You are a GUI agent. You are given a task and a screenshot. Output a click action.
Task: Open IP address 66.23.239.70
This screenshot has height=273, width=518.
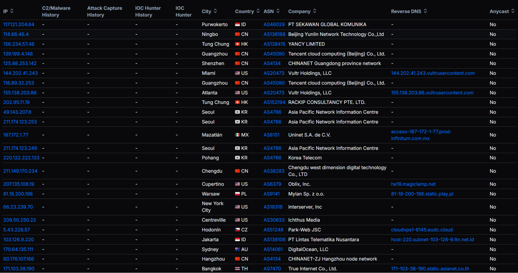click(x=18, y=207)
